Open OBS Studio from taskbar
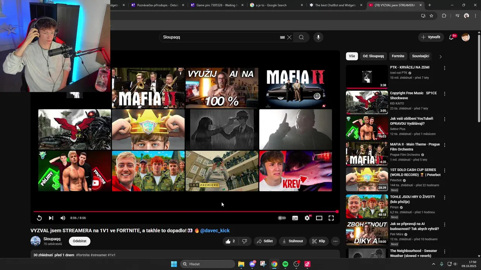 (296, 264)
